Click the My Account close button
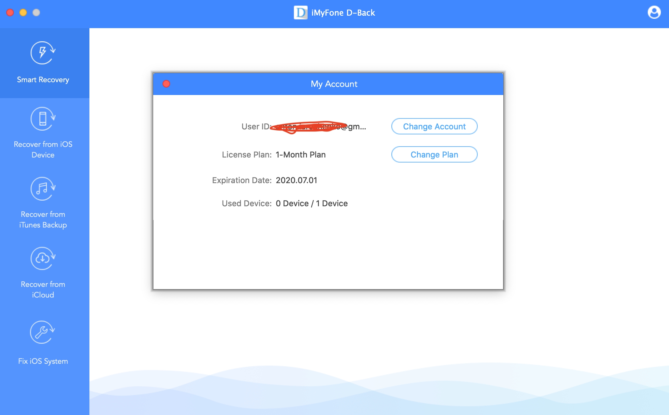 click(x=166, y=84)
